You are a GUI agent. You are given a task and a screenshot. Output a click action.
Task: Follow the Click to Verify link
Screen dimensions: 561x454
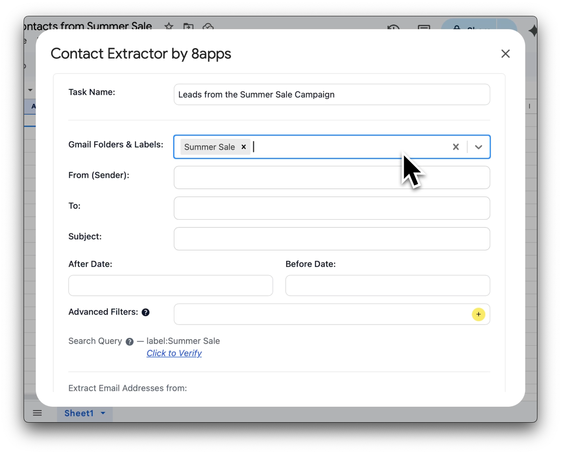(174, 353)
